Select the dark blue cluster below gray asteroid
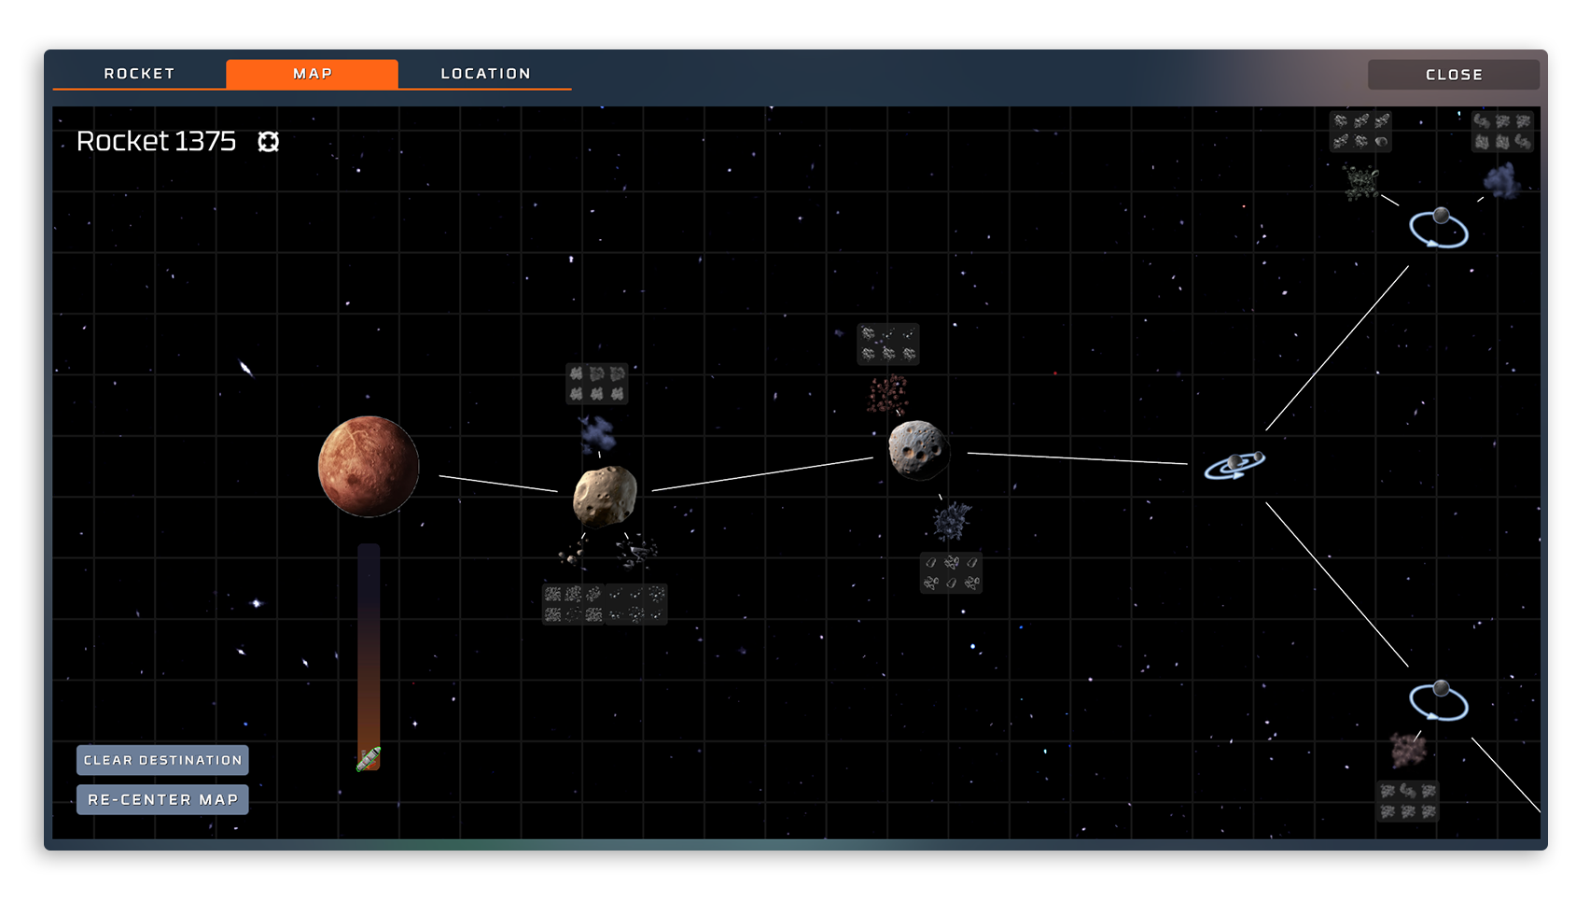The height and width of the screenshot is (900, 1590). (951, 522)
